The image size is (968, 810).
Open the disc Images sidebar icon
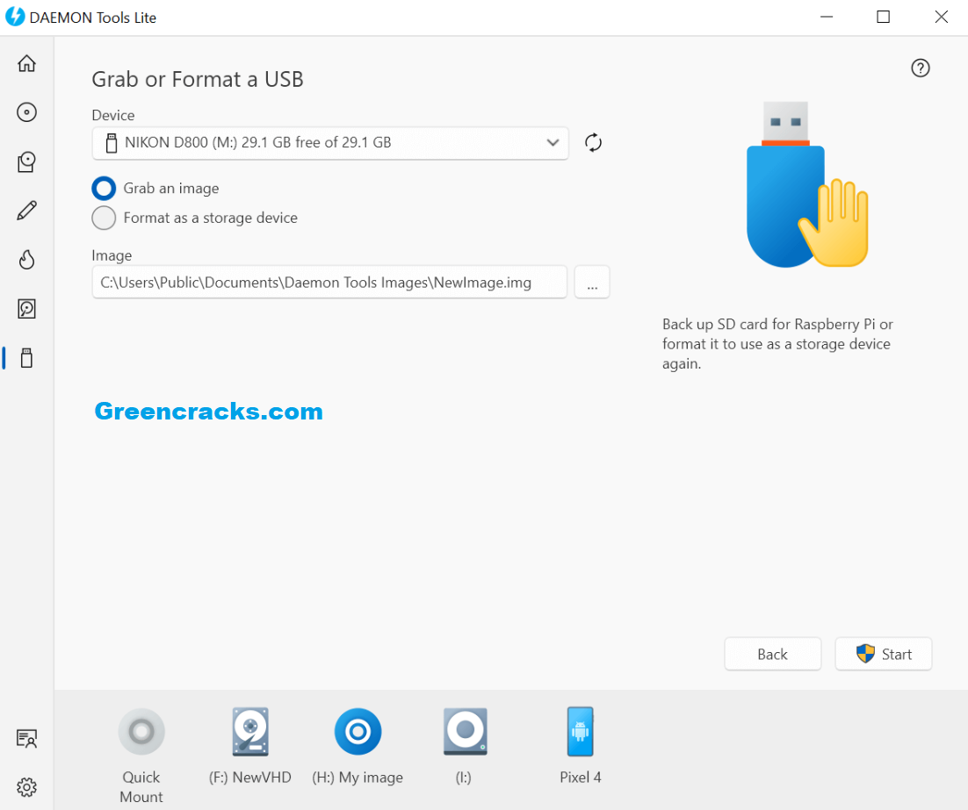pos(26,112)
